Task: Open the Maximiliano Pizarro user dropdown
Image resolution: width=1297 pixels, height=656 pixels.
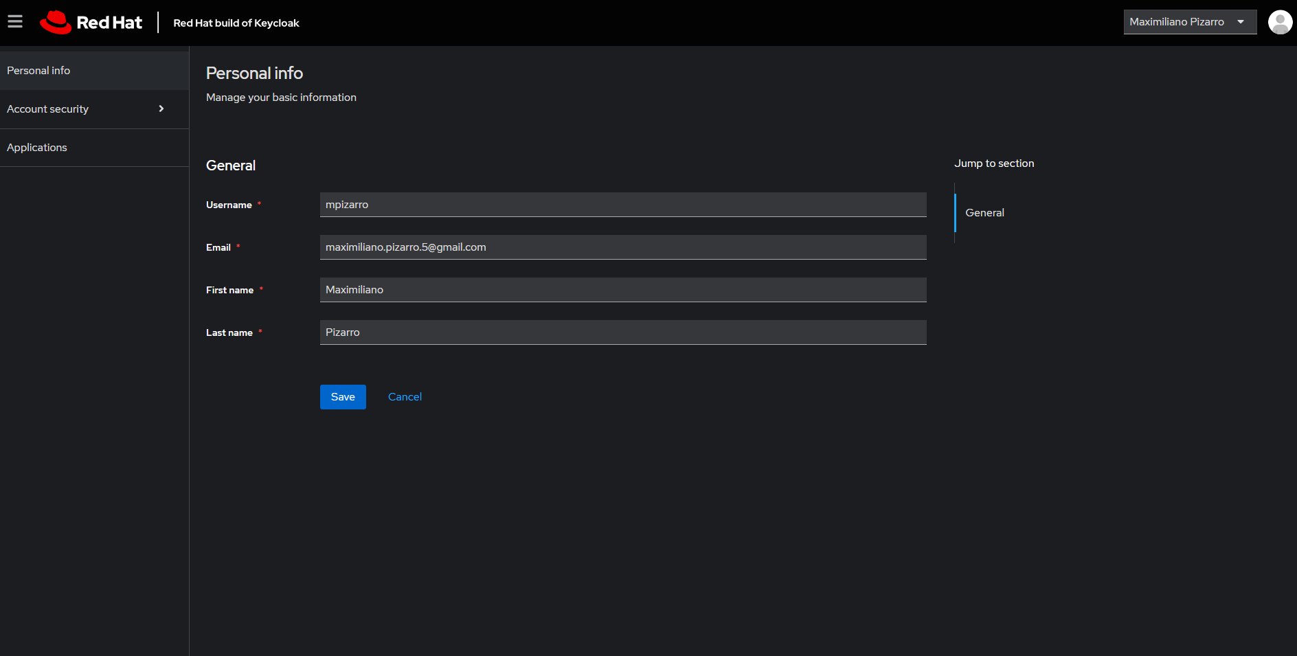Action: (1189, 22)
